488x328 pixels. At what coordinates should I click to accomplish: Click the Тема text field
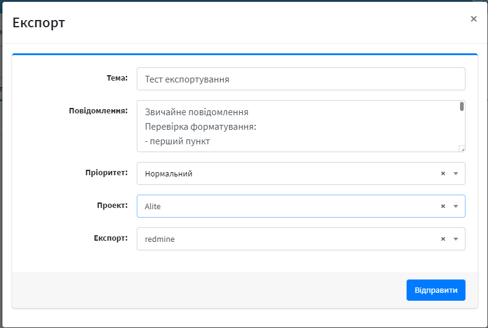300,79
